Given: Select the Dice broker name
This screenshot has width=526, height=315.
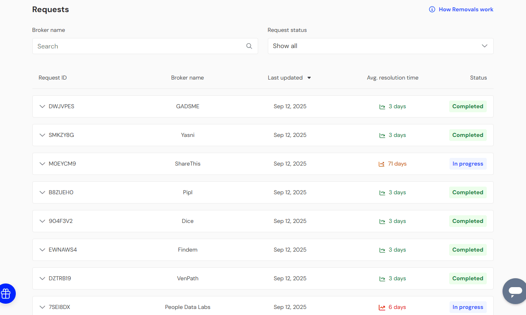Looking at the screenshot, I should click(188, 221).
